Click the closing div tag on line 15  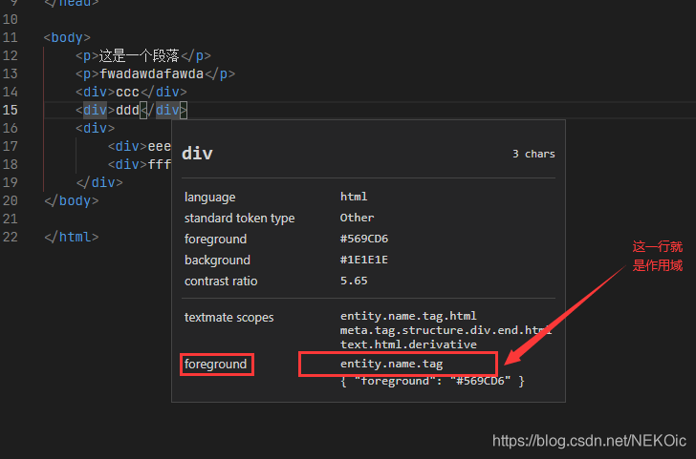coord(163,110)
